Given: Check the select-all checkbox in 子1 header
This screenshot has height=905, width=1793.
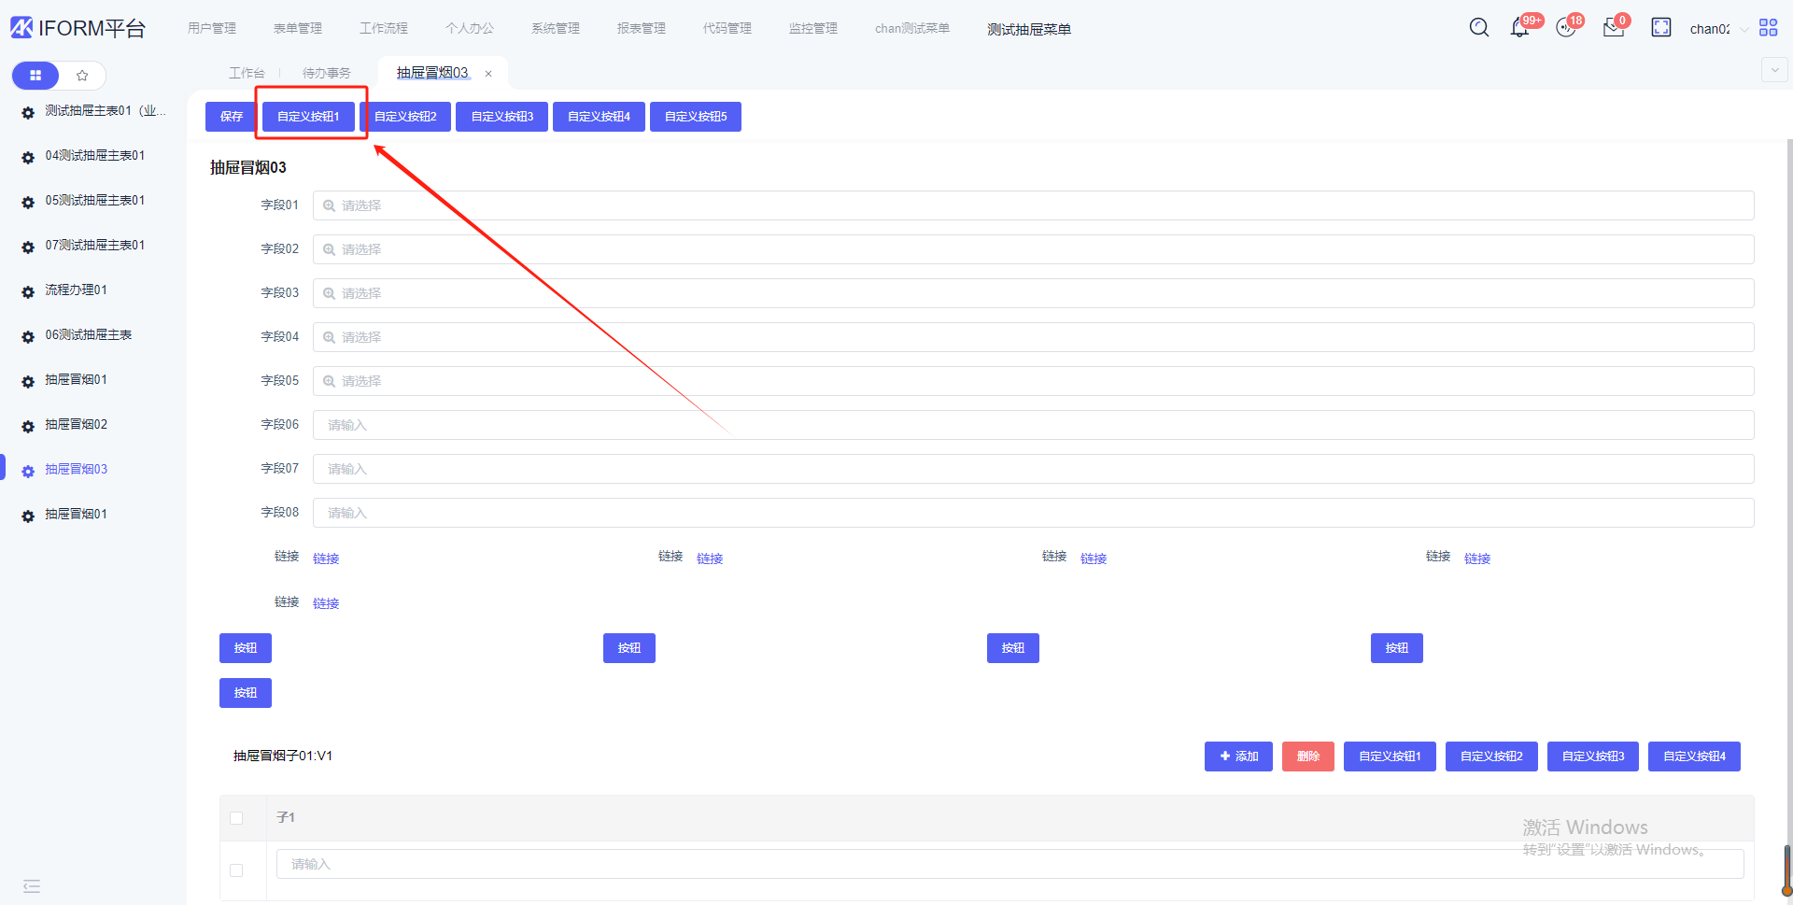Looking at the screenshot, I should [236, 818].
